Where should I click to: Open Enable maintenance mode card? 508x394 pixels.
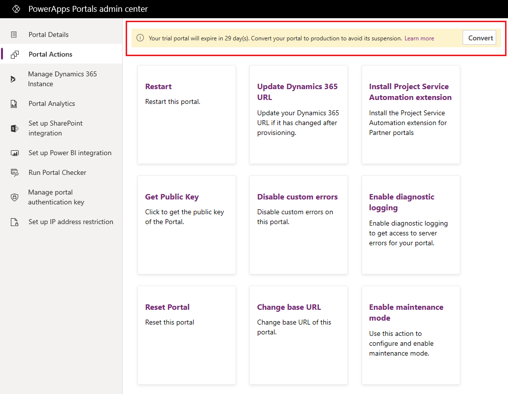point(410,335)
